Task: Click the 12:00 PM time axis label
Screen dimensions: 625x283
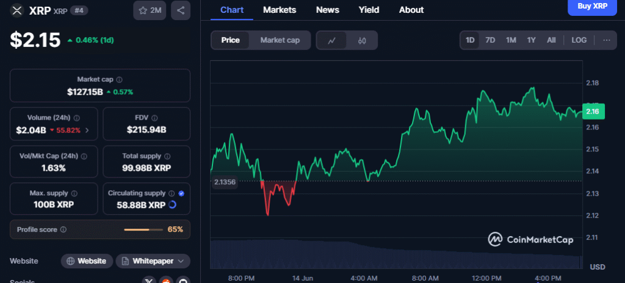Action: [x=485, y=278]
